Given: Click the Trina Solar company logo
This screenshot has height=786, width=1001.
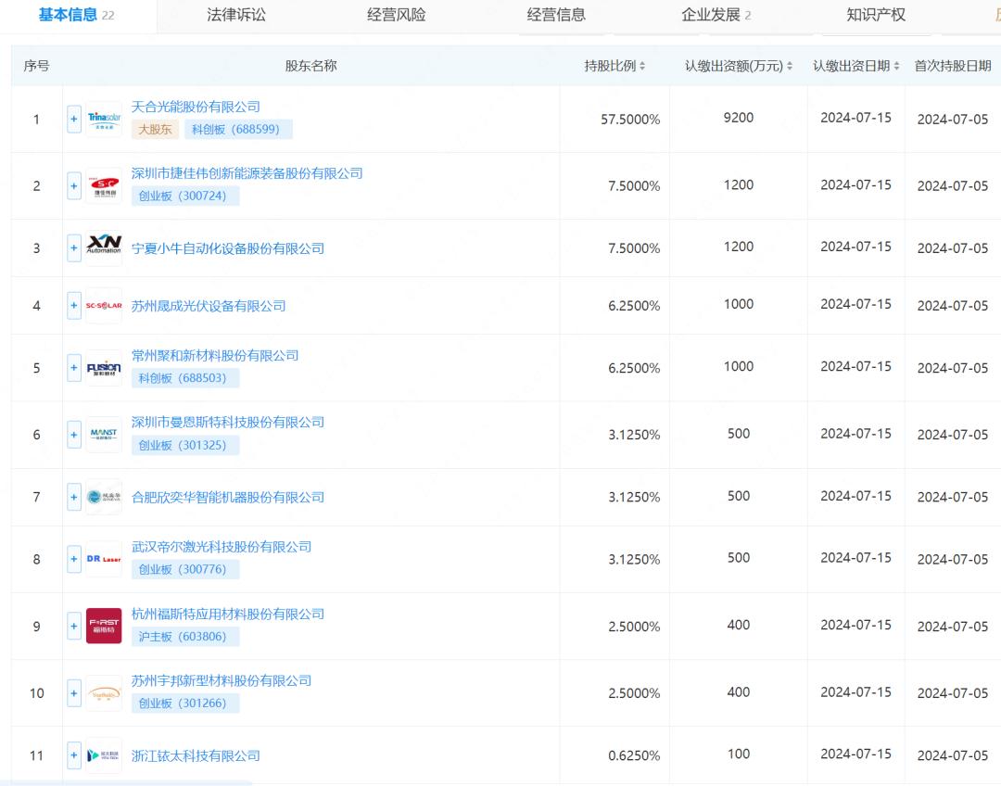Looking at the screenshot, I should click(x=104, y=119).
